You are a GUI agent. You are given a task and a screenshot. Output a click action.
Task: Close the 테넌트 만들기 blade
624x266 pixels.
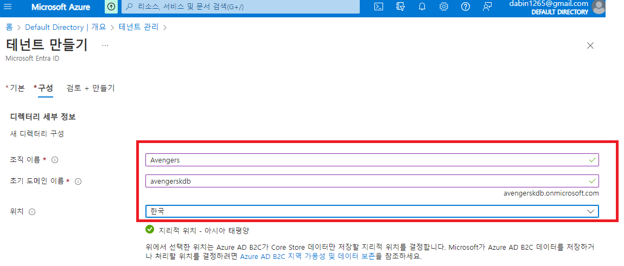click(x=590, y=46)
